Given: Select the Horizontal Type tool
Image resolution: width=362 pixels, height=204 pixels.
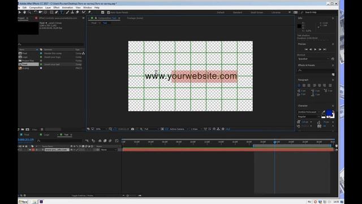Looking at the screenshot, I should pos(62,12).
